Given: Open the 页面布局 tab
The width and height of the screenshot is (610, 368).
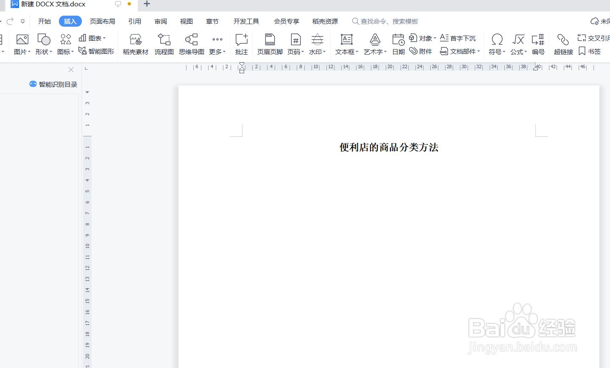Looking at the screenshot, I should 103,21.
